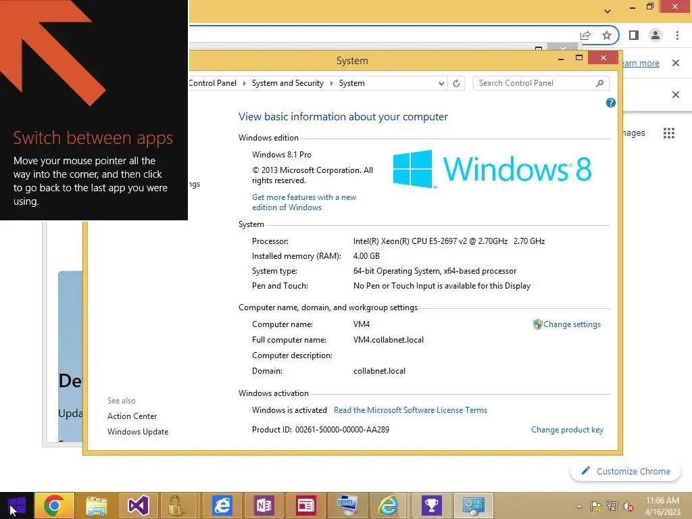Open Chrome tab search chevron
The image size is (692, 519).
coord(608,11)
